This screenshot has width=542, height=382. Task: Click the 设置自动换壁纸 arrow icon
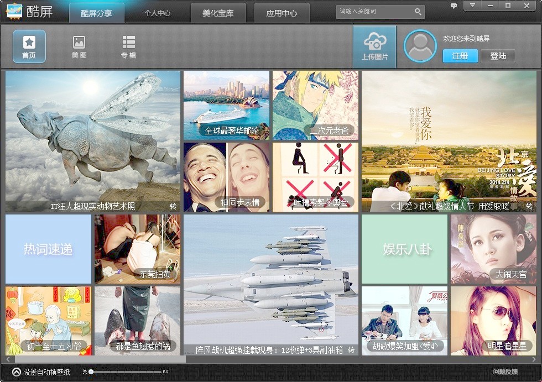[16, 372]
